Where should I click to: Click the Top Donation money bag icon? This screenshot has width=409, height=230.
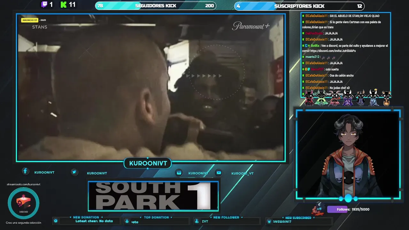coord(127,221)
